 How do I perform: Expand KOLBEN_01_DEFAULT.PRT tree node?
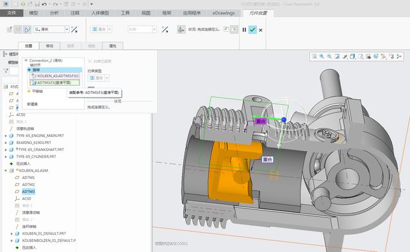12,233
